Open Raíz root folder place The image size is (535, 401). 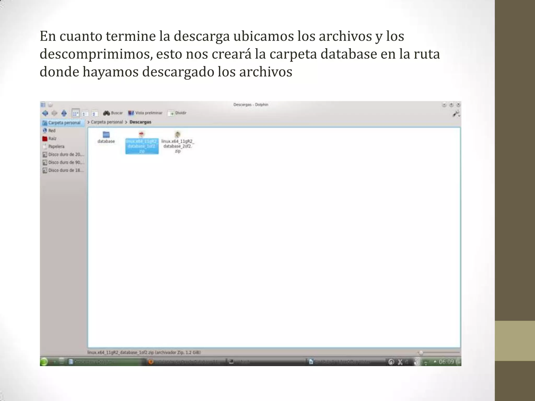click(x=49, y=138)
